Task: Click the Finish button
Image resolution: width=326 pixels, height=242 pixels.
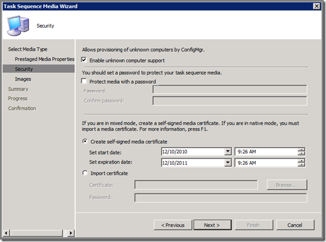Action: click(253, 225)
